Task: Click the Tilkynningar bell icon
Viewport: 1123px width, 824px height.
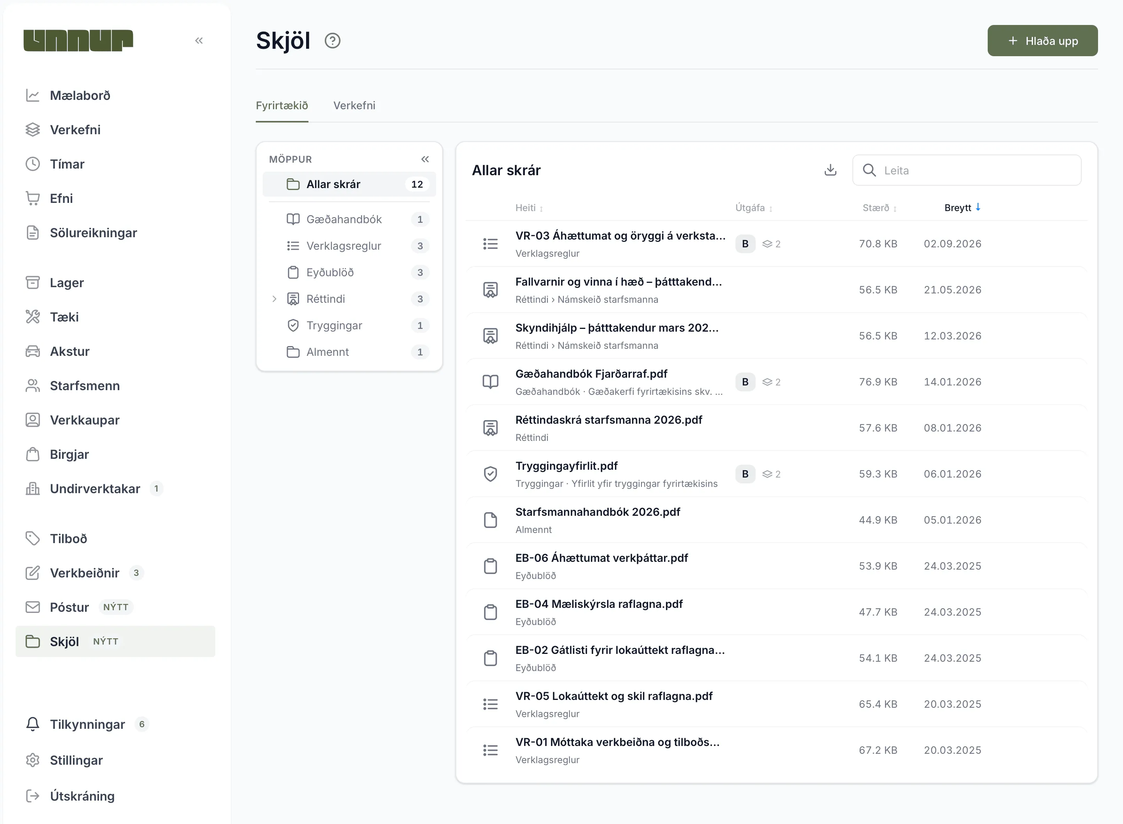Action: (33, 724)
